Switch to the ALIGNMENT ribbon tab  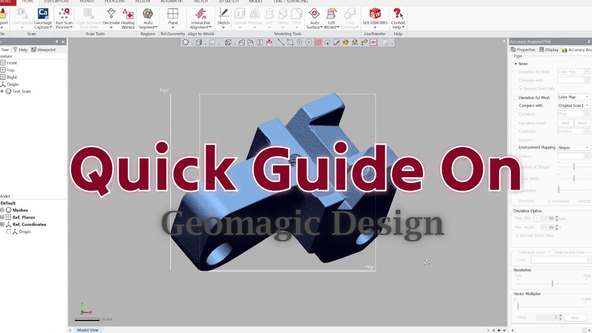(x=172, y=2)
